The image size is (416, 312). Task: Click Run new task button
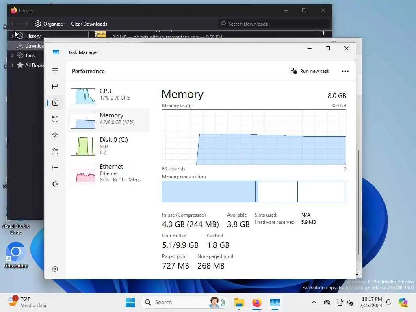click(310, 71)
